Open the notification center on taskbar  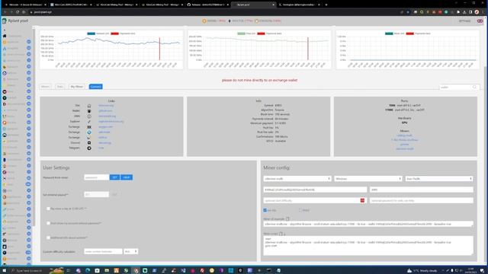482,271
